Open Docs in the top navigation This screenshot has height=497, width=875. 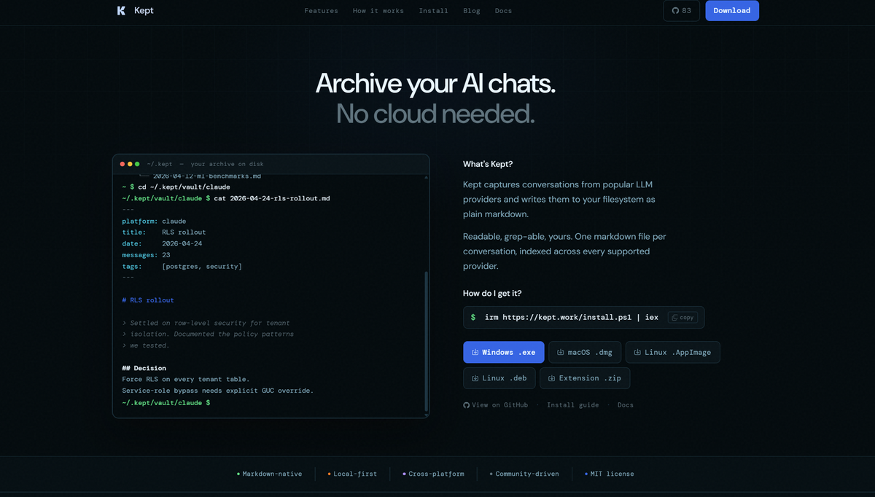pyautogui.click(x=503, y=11)
